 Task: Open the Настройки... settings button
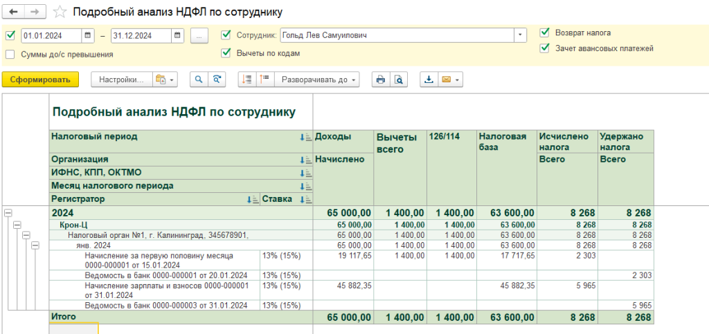[120, 80]
